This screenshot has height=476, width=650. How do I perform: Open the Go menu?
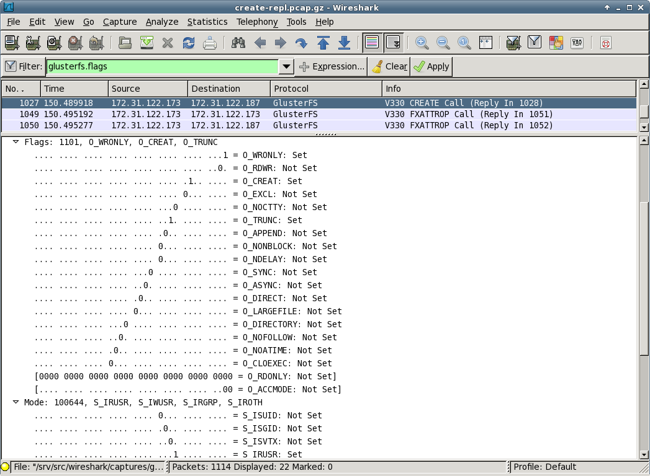[89, 22]
